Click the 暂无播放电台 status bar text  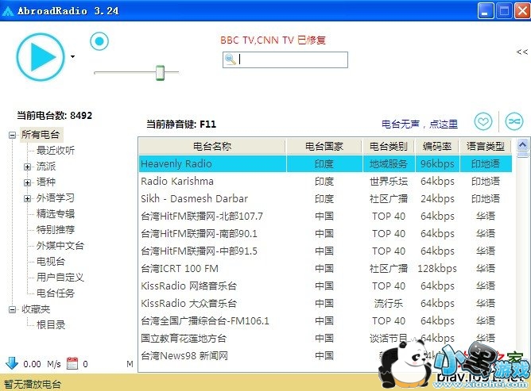point(33,384)
